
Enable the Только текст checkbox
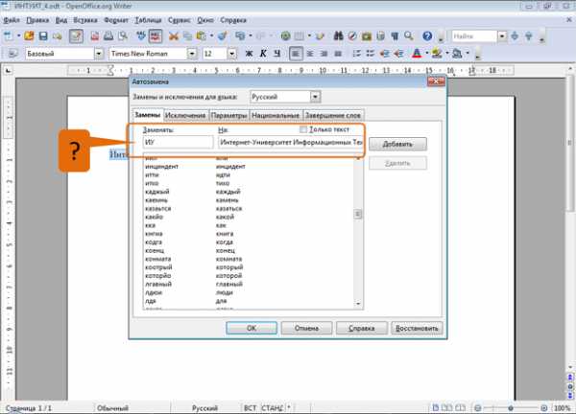(303, 129)
